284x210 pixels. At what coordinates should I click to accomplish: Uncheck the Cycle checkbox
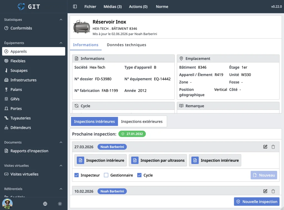pos(139,175)
